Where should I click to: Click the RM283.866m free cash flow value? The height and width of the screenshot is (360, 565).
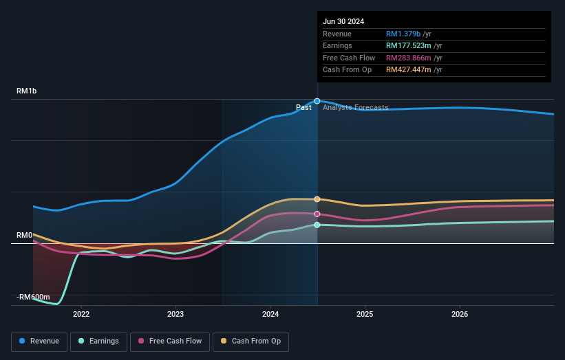[409, 58]
